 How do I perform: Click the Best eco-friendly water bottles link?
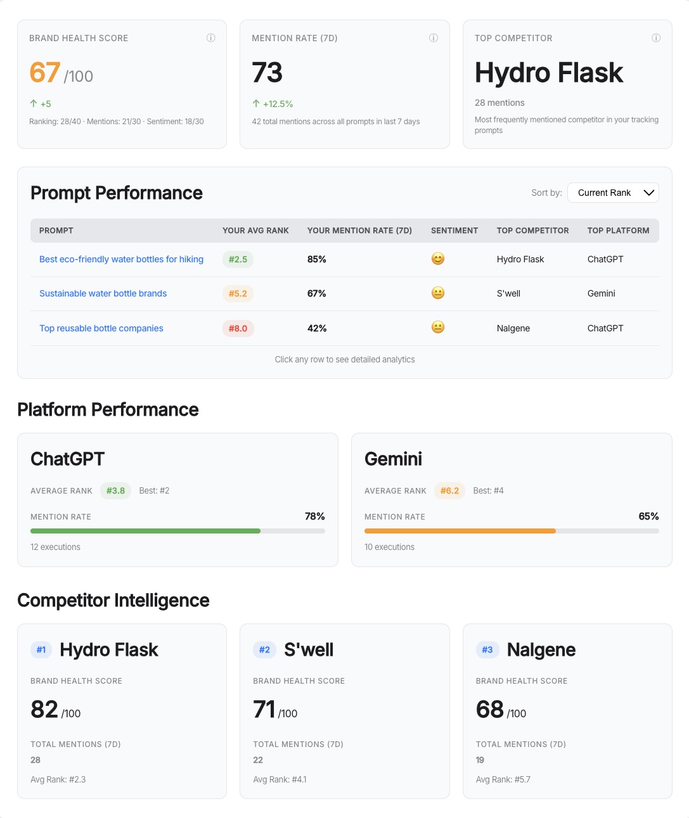pyautogui.click(x=121, y=259)
